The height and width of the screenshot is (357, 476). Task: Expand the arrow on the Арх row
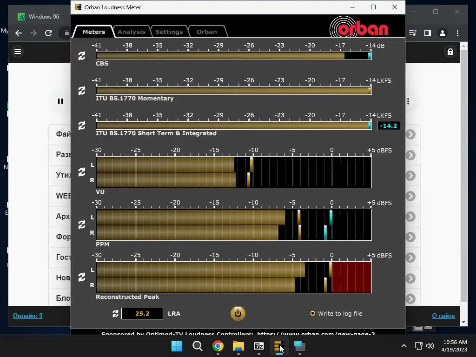pyautogui.click(x=410, y=217)
